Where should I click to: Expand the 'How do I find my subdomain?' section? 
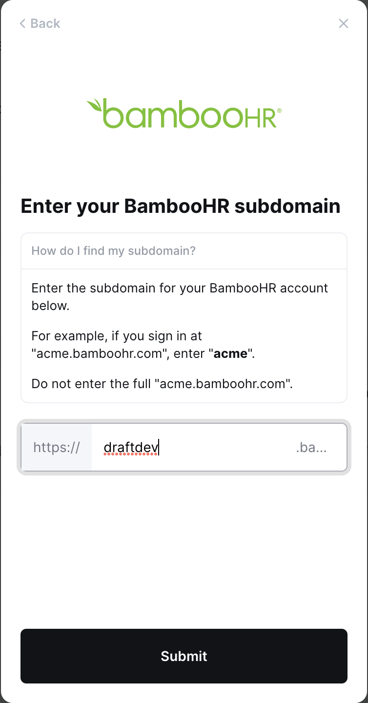(x=113, y=250)
